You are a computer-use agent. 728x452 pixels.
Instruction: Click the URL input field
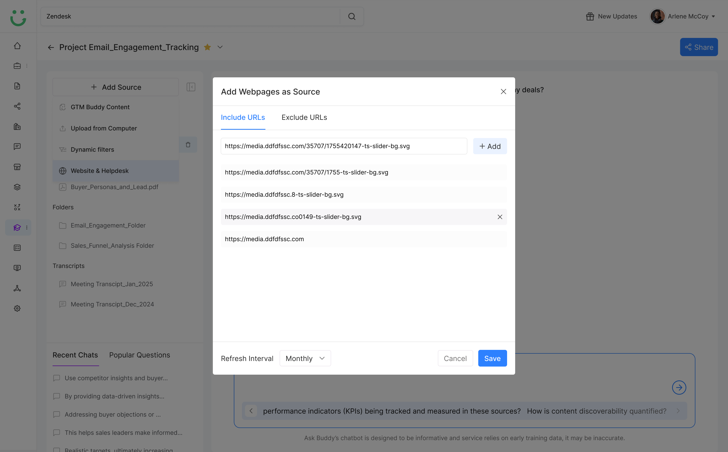tap(344, 146)
